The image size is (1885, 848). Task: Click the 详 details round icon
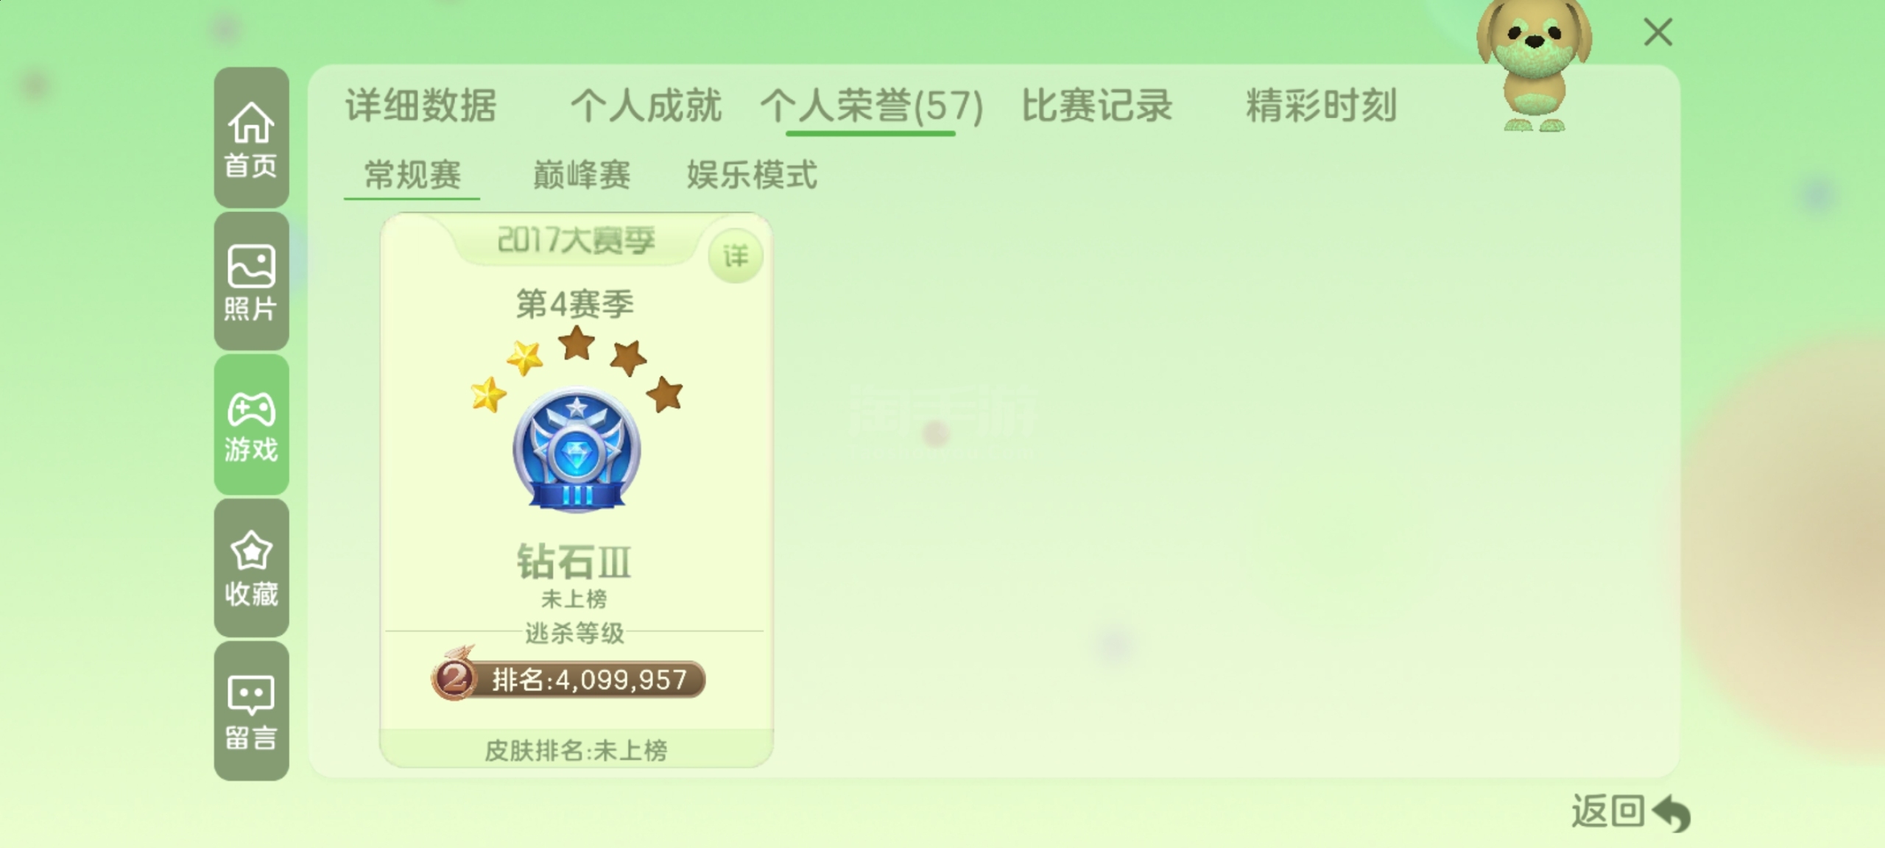pos(735,256)
